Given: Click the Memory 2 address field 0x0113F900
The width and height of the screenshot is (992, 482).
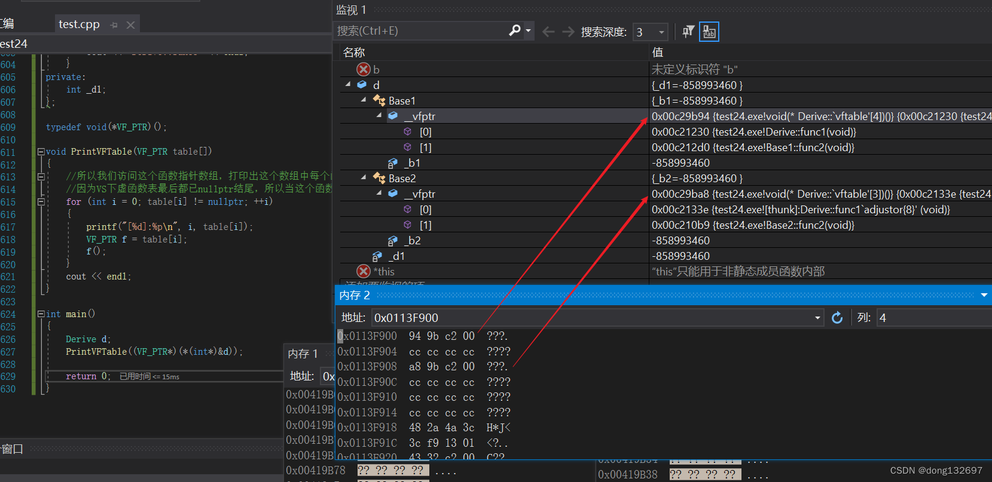Looking at the screenshot, I should point(592,318).
